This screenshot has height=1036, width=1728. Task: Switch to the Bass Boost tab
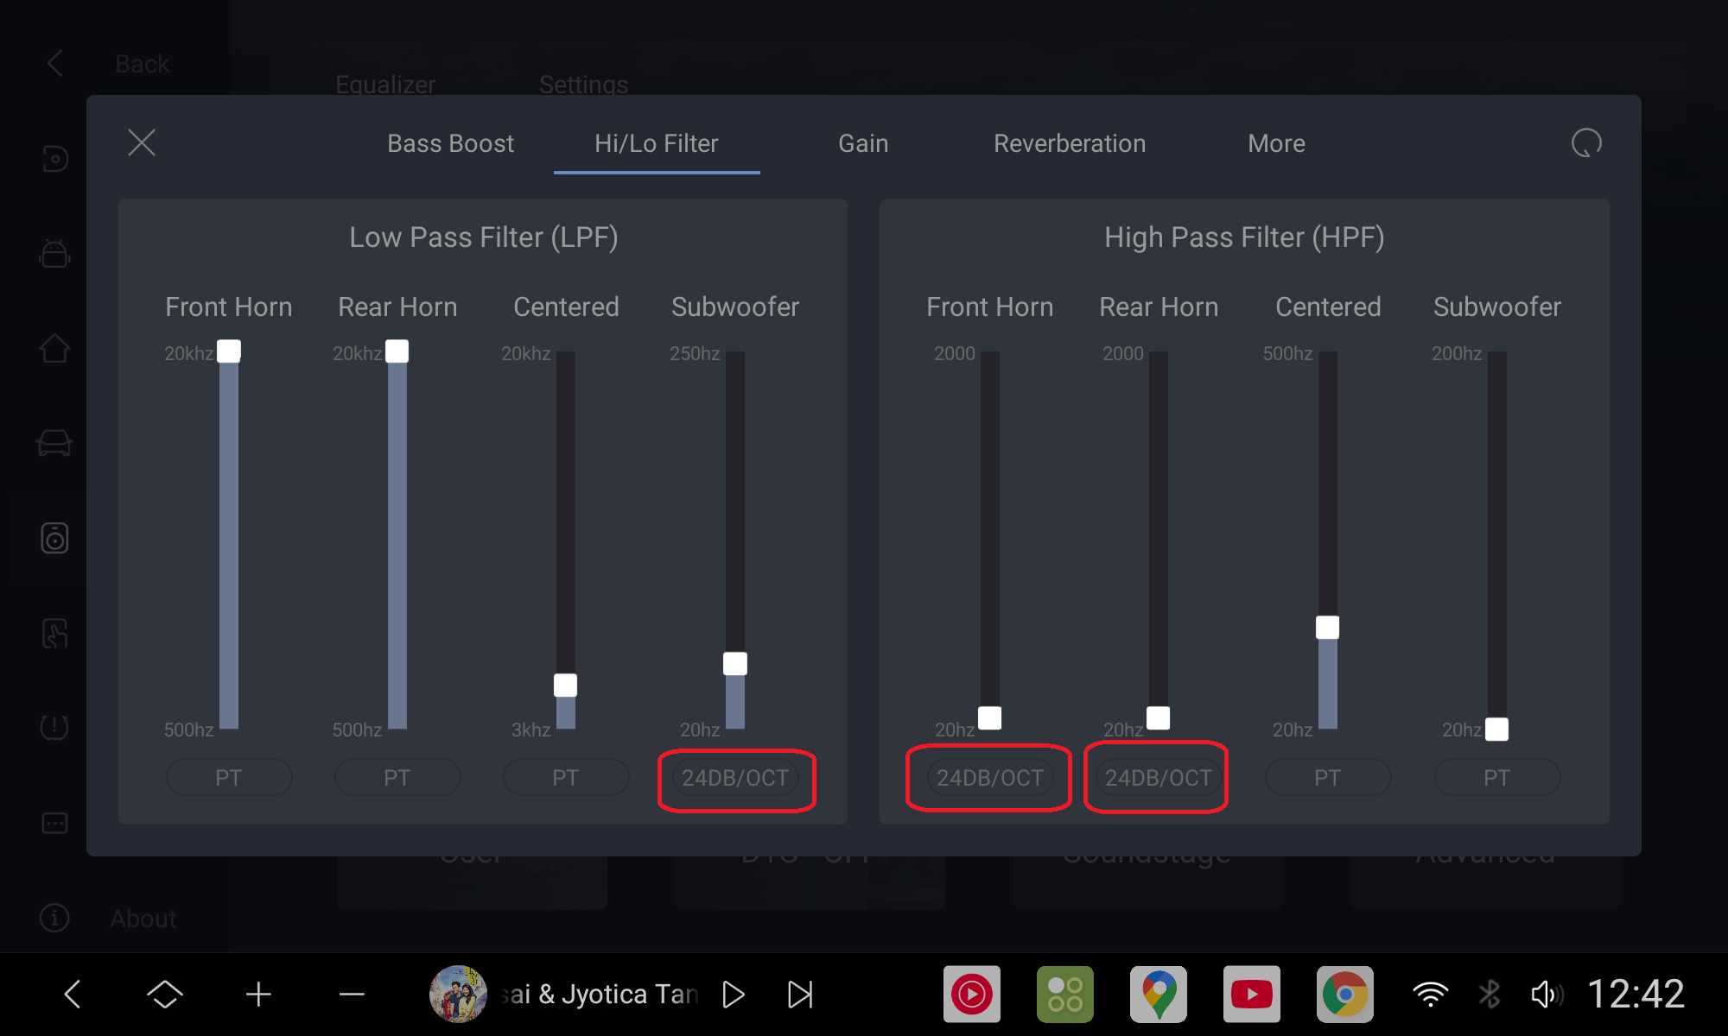450,143
